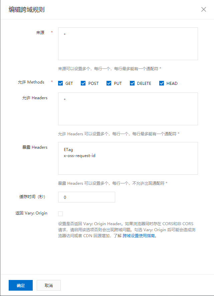Click the 返回 Vary: Origin label
Screen dimensions: 214x296
tap(31, 213)
